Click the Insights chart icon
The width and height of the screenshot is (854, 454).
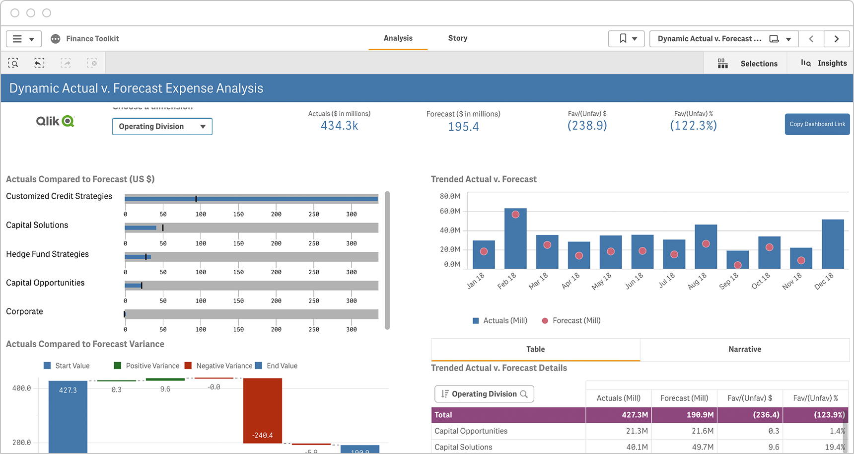806,63
